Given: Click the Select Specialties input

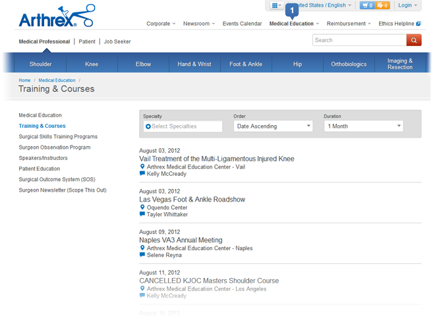Looking at the screenshot, I should pyautogui.click(x=183, y=126).
